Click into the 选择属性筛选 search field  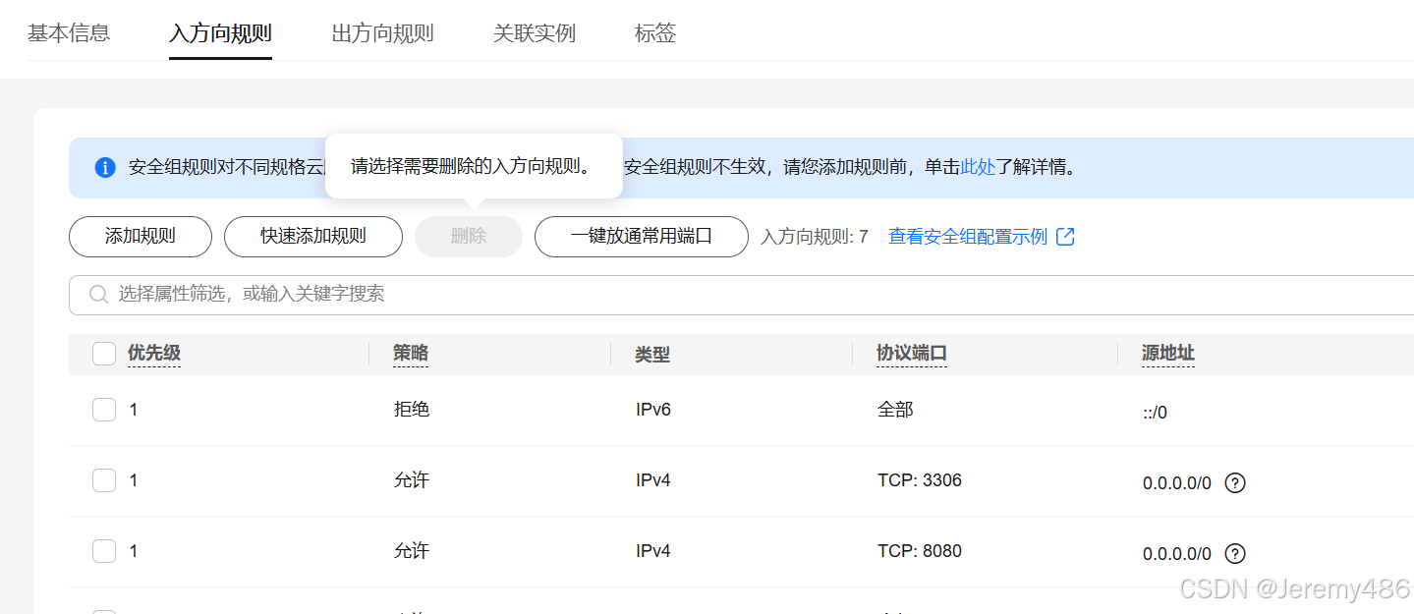pyautogui.click(x=742, y=295)
